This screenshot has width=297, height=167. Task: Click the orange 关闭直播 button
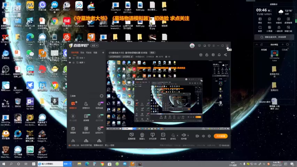tap(221, 136)
